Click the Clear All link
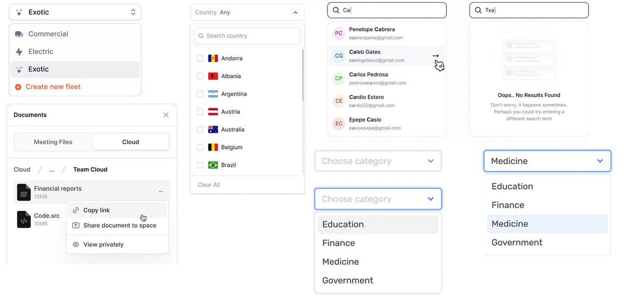The height and width of the screenshot is (298, 627). coord(208,185)
